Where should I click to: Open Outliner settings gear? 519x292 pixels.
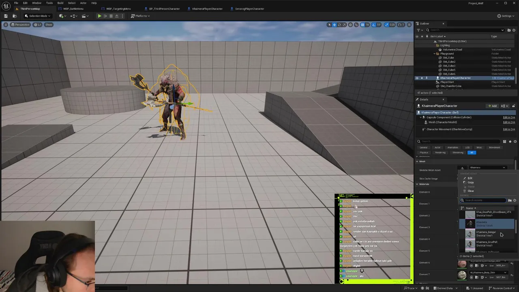click(514, 30)
